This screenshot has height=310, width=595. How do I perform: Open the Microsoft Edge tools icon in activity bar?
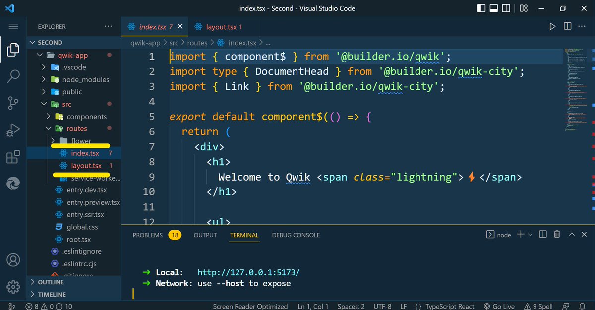pos(13,184)
